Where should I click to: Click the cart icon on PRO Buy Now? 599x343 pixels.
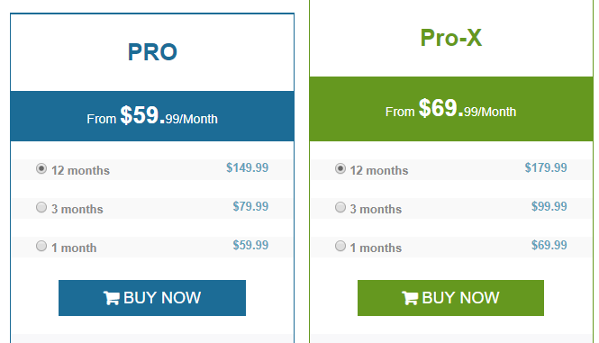click(x=111, y=298)
